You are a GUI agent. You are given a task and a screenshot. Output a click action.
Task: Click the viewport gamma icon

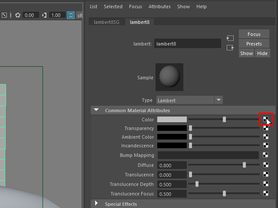[45, 15]
